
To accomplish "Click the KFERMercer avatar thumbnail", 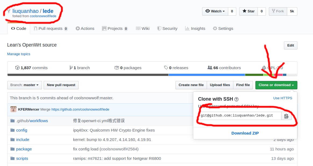I will (13, 109).
